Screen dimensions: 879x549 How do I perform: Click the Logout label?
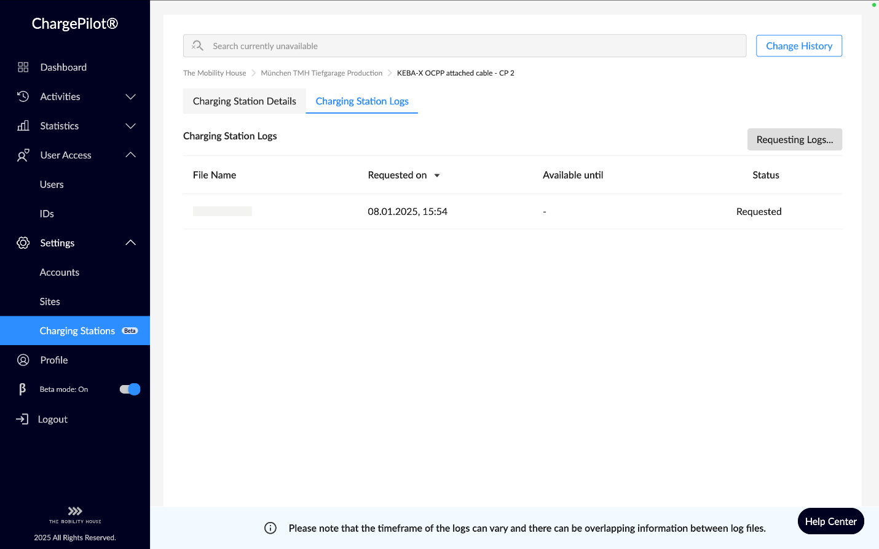click(x=53, y=419)
